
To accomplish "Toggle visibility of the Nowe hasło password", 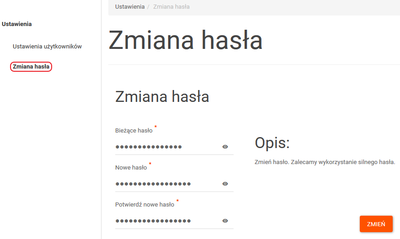I will 225,184.
